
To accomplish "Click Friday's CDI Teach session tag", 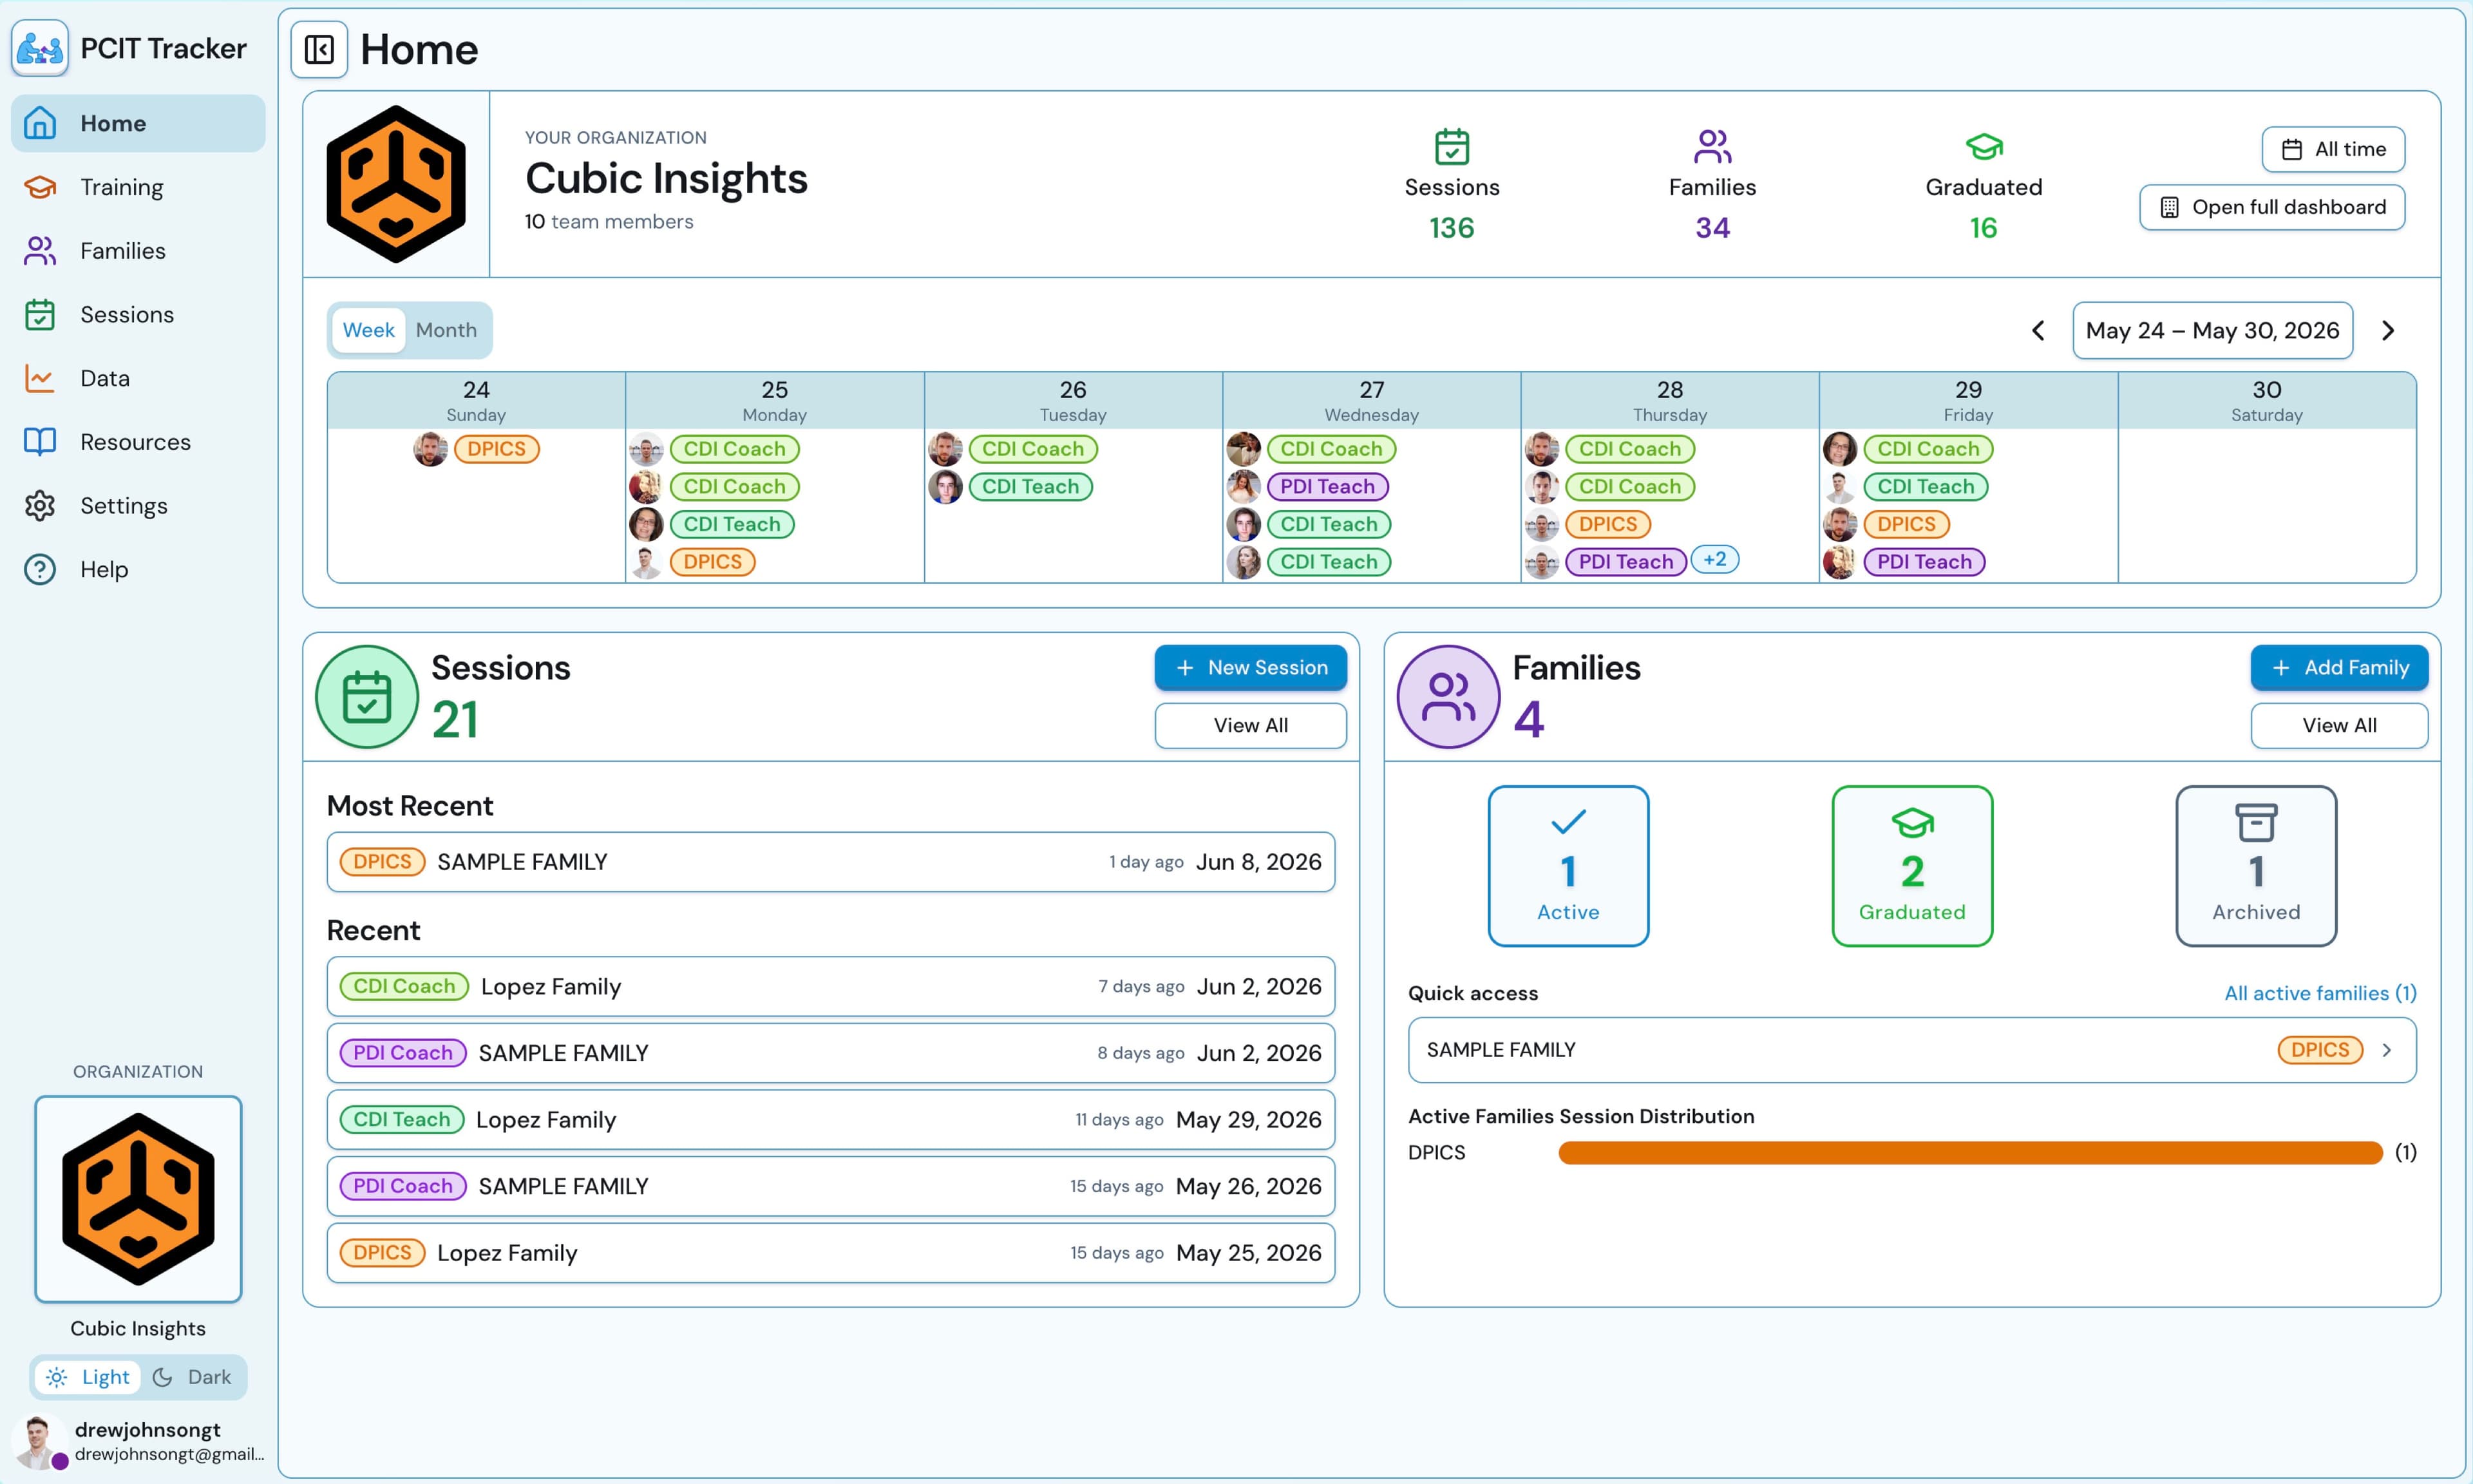I will pos(1925,487).
